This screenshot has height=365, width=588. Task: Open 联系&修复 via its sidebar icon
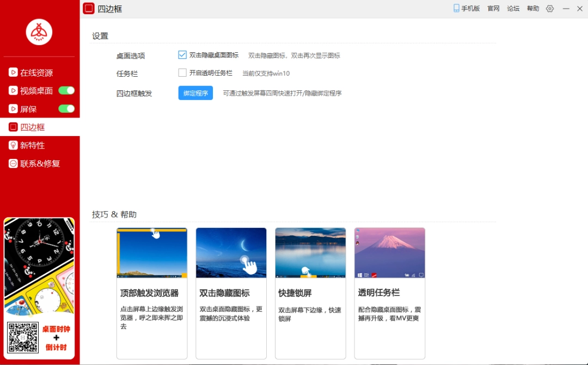[13, 163]
